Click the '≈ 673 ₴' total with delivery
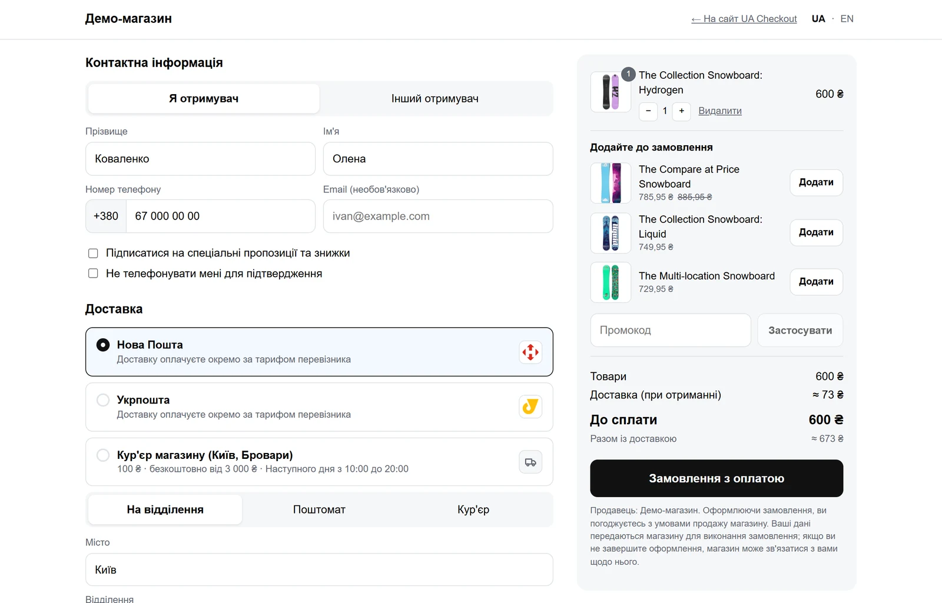Viewport: 942px width, 603px height. (827, 438)
